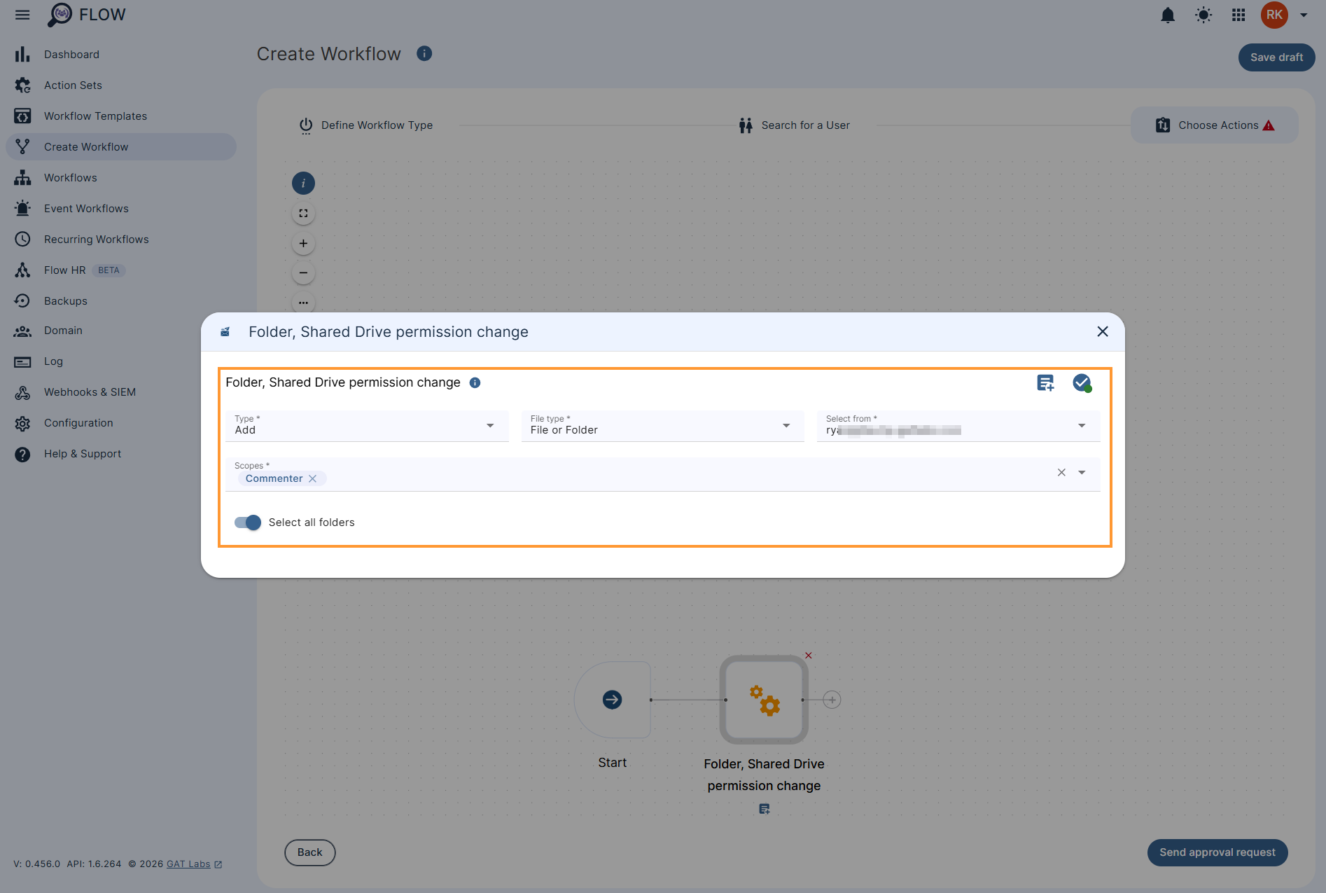1326x893 pixels.
Task: Select the Choose Actions step
Action: point(1214,125)
